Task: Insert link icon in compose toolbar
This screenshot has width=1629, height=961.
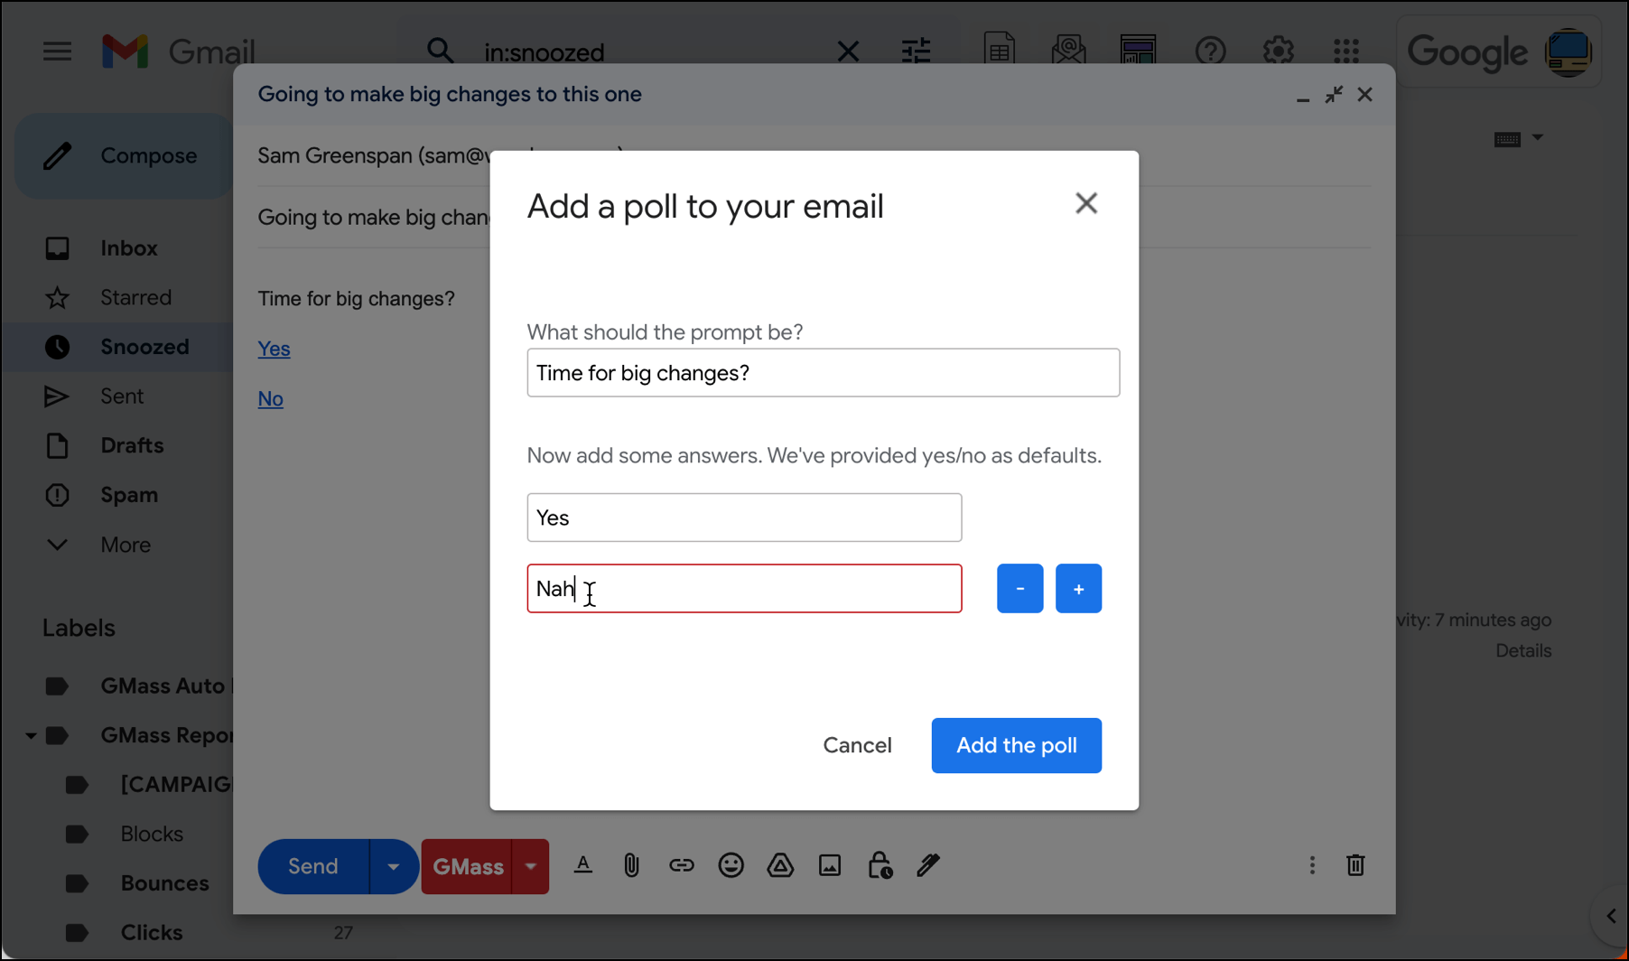Action: coord(681,865)
